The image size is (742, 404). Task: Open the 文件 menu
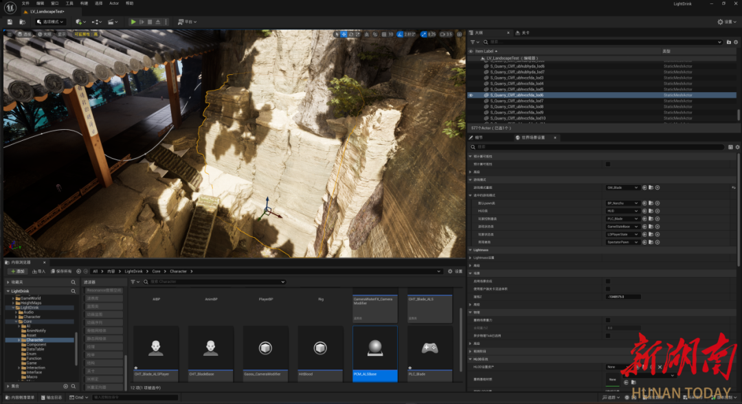tap(25, 3)
